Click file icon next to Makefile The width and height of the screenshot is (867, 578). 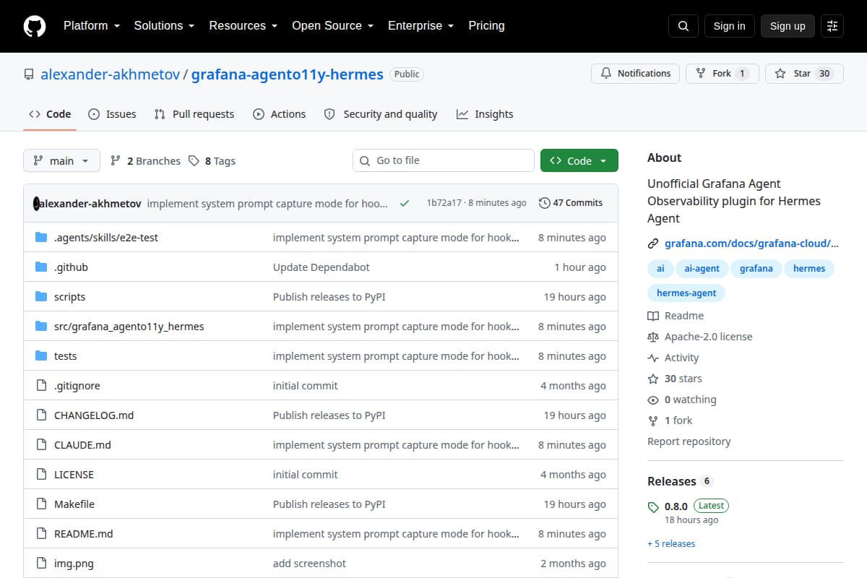pos(41,504)
